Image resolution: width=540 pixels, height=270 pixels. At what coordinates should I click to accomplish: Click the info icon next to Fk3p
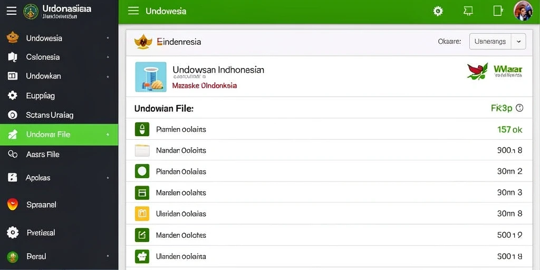click(519, 108)
